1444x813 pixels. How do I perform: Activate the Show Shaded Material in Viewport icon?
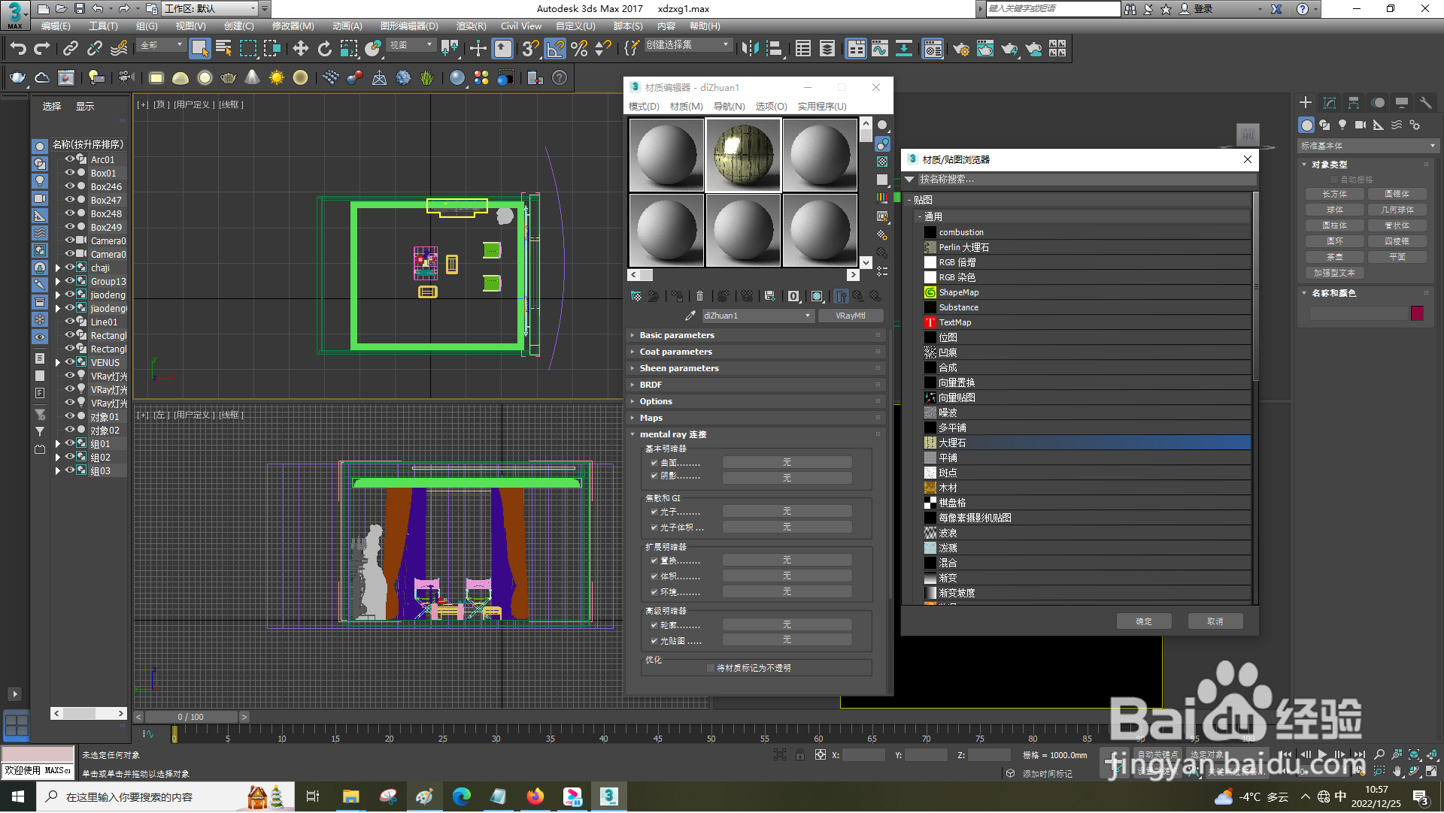pos(817,295)
